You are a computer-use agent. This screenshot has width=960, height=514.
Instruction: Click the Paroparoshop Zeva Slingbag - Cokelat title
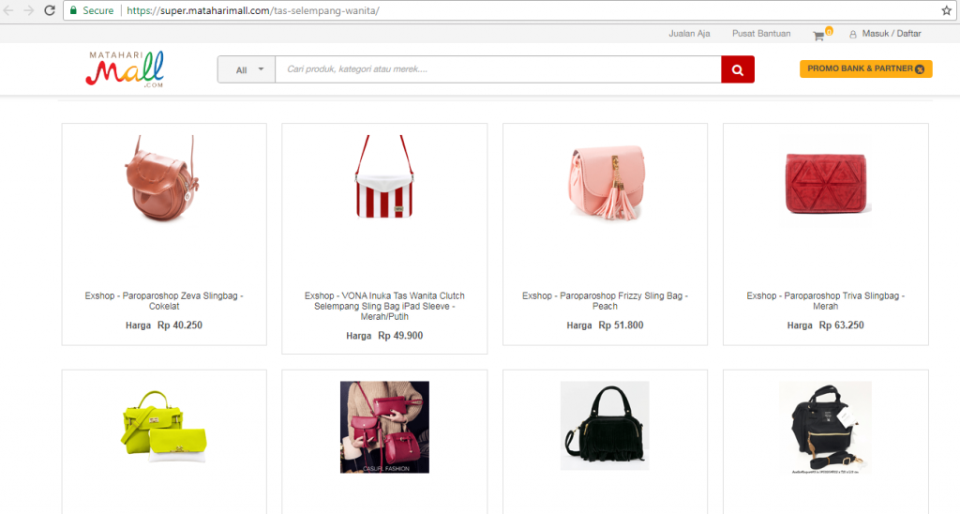click(164, 301)
